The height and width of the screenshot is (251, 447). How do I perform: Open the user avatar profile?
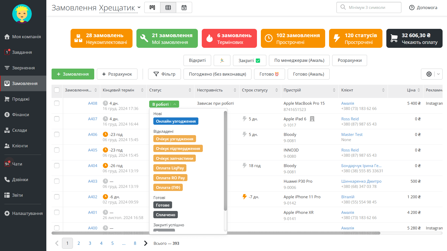pyautogui.click(x=22, y=14)
